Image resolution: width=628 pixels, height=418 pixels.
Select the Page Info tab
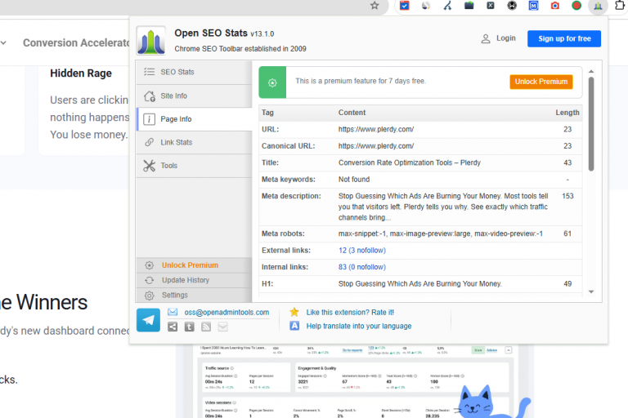(194, 119)
